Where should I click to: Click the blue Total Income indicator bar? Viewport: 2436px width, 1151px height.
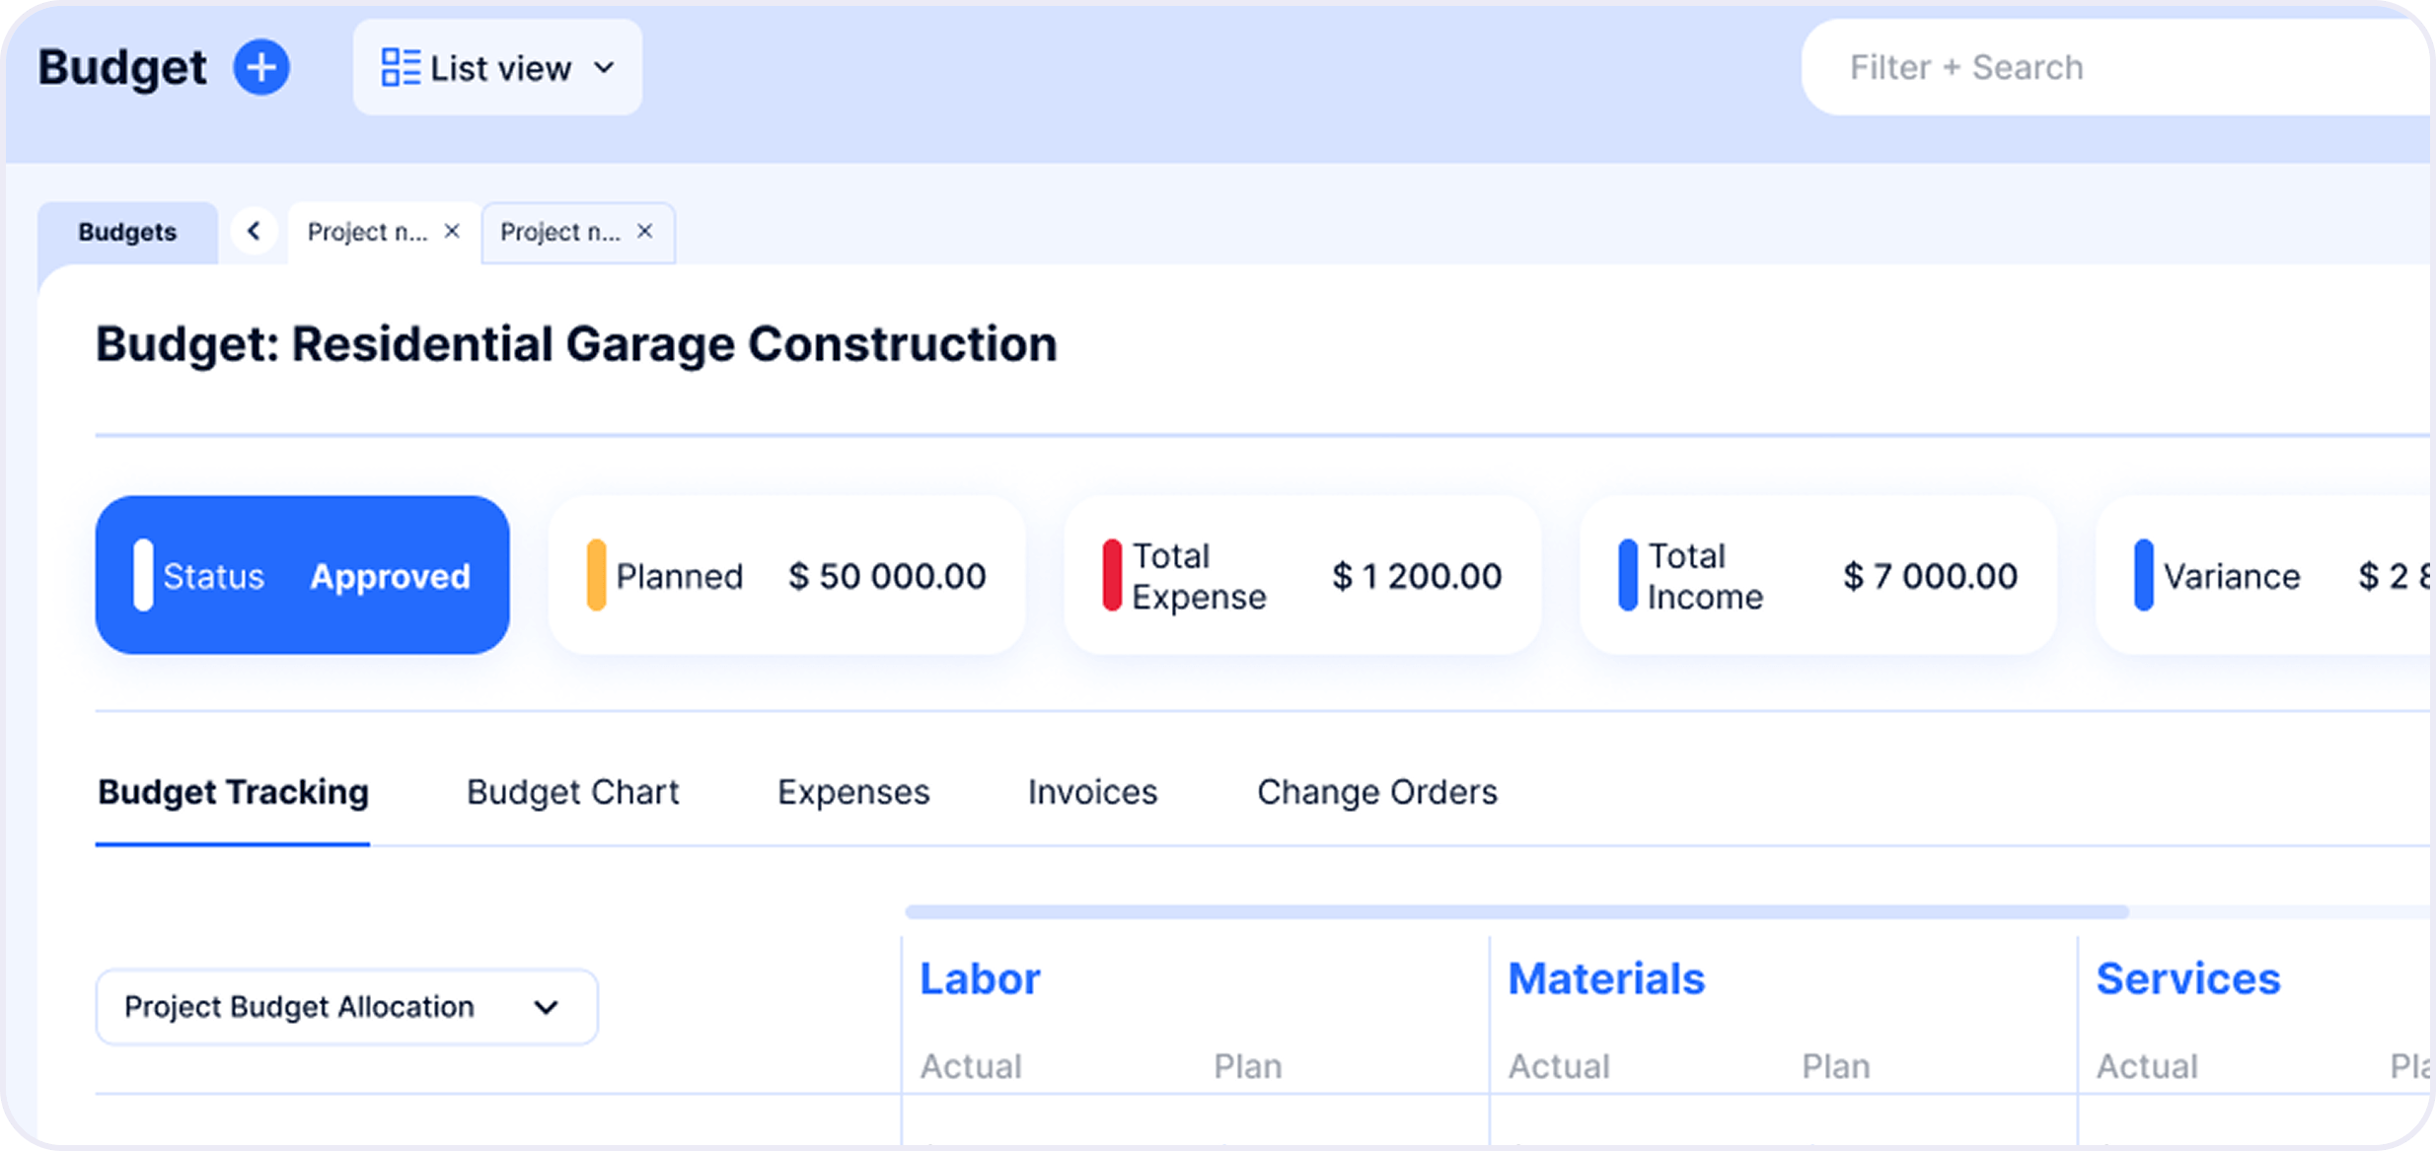point(1628,575)
